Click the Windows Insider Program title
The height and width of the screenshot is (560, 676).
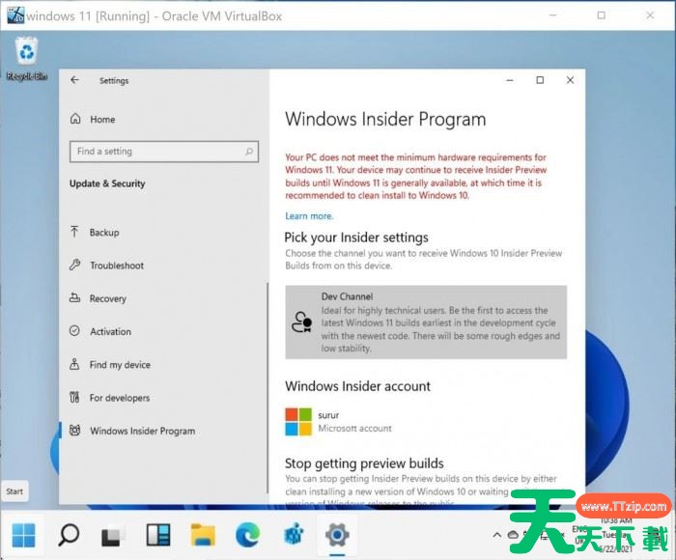point(385,119)
